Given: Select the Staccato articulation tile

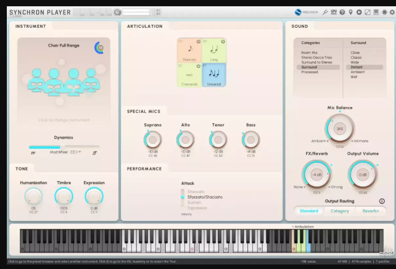Looking at the screenshot, I should [x=189, y=50].
